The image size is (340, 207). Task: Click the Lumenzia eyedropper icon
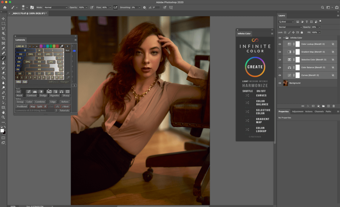(x=61, y=46)
